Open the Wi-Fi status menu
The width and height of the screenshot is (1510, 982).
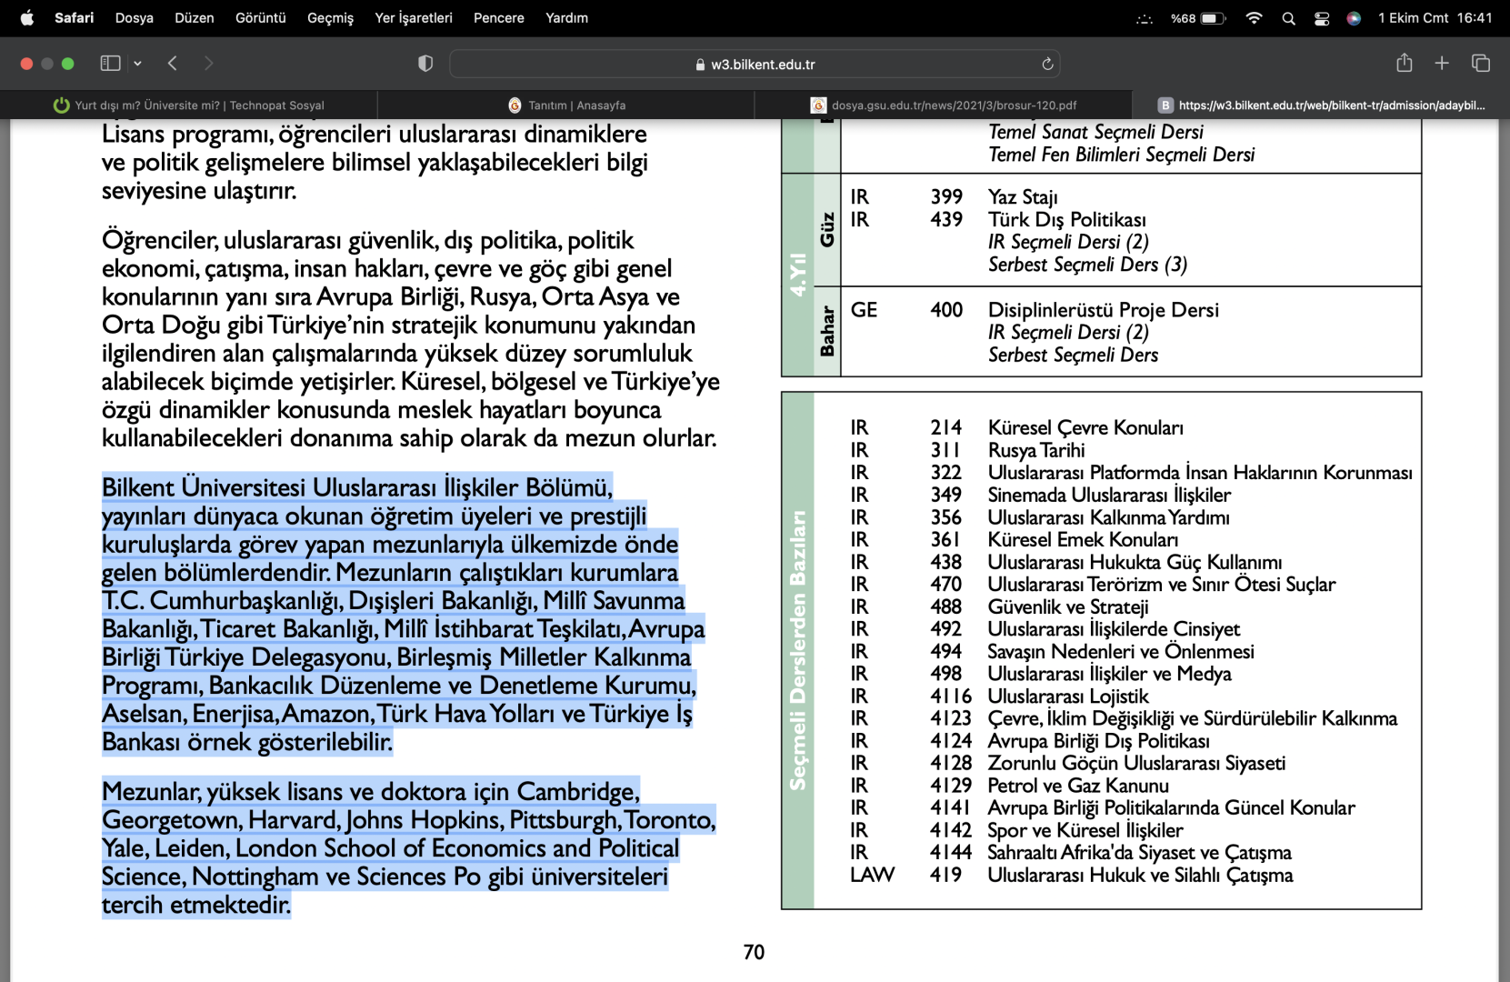[x=1254, y=18]
